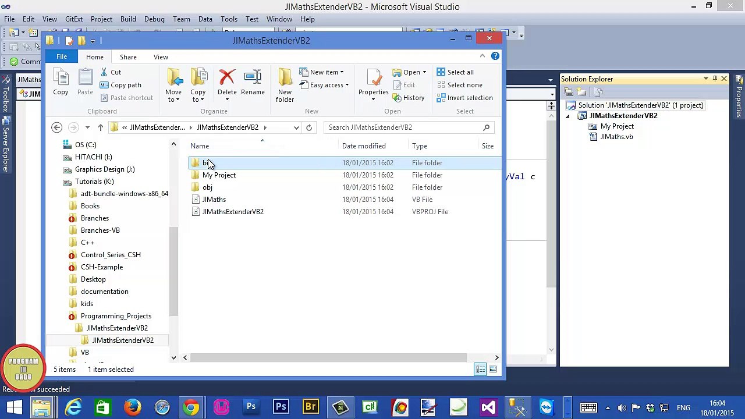The width and height of the screenshot is (745, 419).
Task: Open Solution Explorer window position dropdown
Action: [x=706, y=79]
